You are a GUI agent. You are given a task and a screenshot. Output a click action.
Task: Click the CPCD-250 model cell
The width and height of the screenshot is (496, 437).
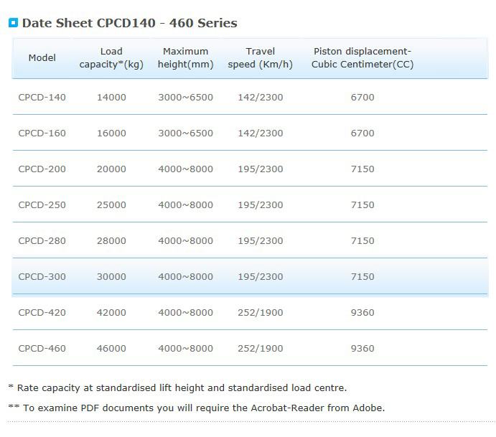pos(42,205)
